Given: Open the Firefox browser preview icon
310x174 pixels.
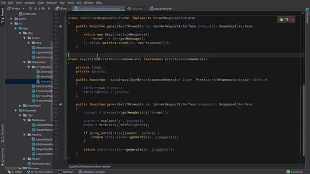Looking at the screenshot, I should 286,19.
